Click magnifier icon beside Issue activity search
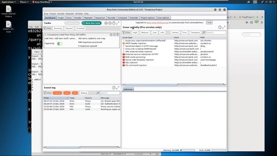Image resolution: width=277 pixels, height=156 pixels. 204,32
